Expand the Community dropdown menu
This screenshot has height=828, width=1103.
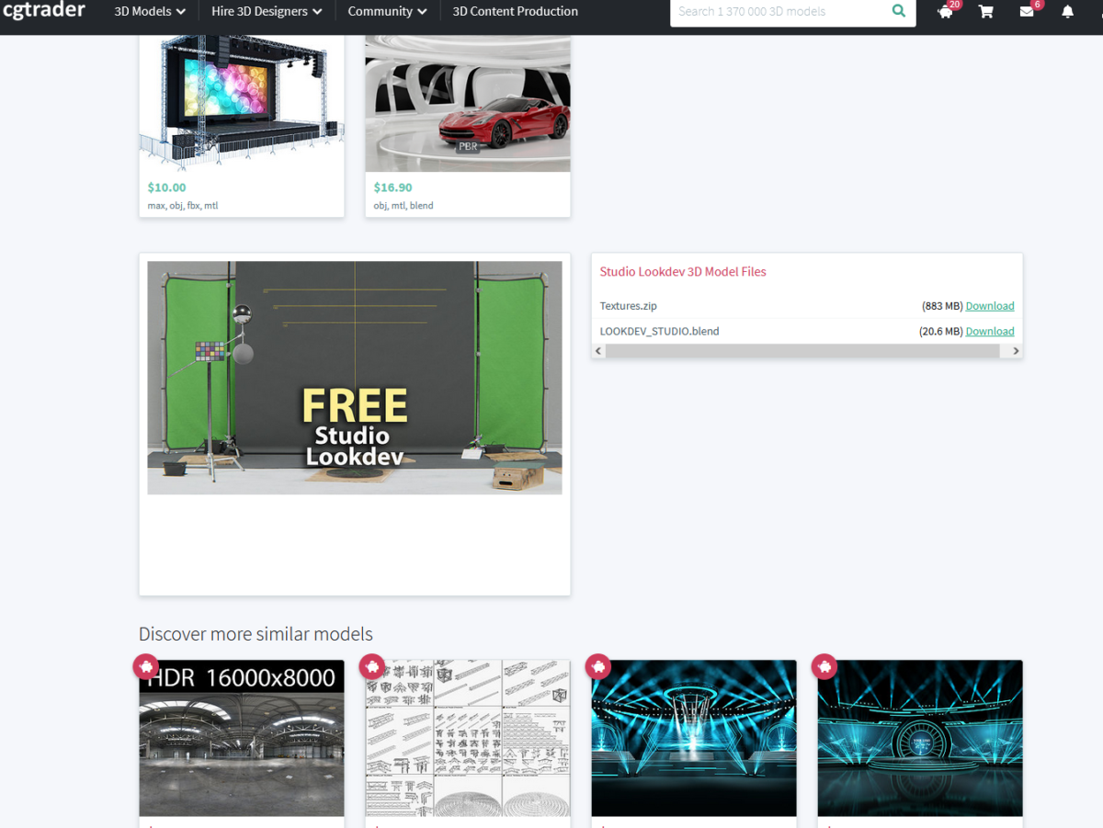click(x=387, y=12)
